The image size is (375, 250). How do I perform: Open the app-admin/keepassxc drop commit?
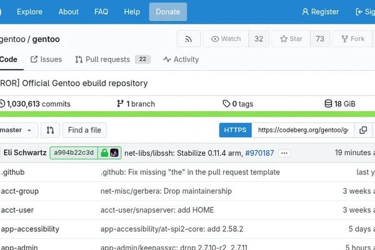coord(174,247)
